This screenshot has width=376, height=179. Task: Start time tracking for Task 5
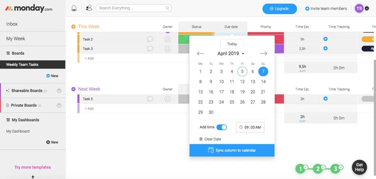coord(325,99)
